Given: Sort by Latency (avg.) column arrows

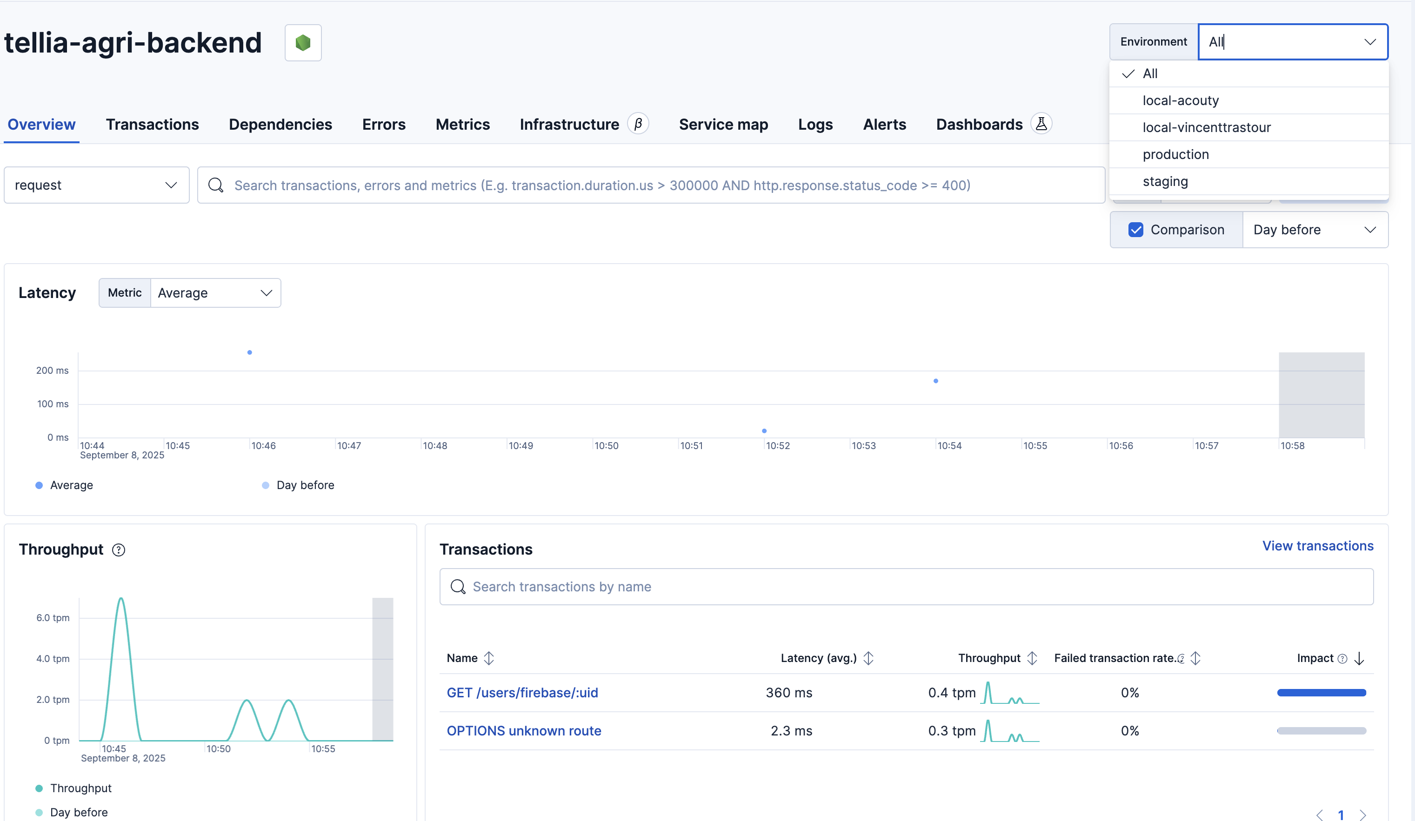Looking at the screenshot, I should click(x=868, y=658).
